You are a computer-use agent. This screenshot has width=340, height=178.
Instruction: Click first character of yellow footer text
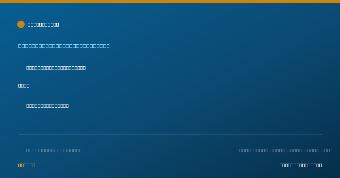(20, 165)
